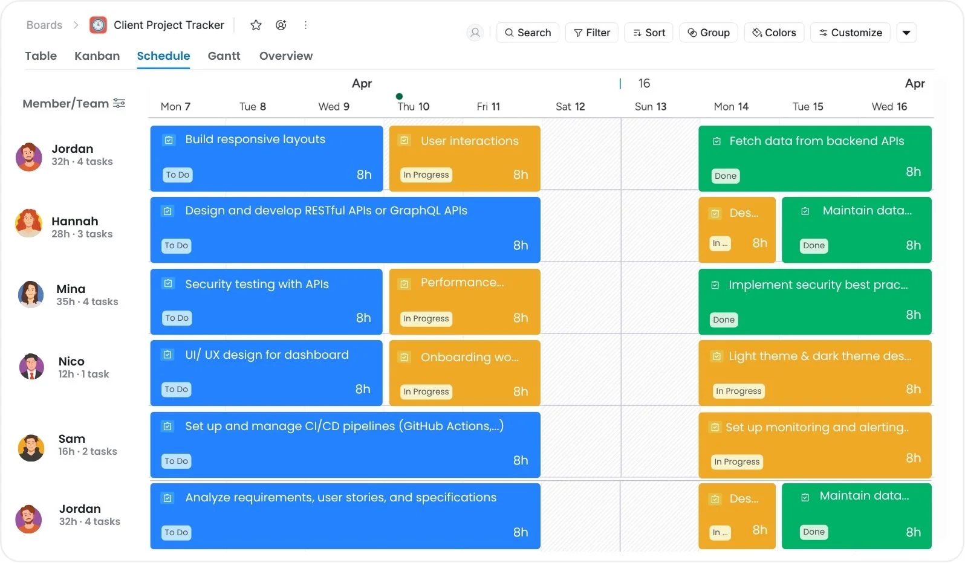
Task: Click Nico's avatar
Action: click(x=31, y=366)
